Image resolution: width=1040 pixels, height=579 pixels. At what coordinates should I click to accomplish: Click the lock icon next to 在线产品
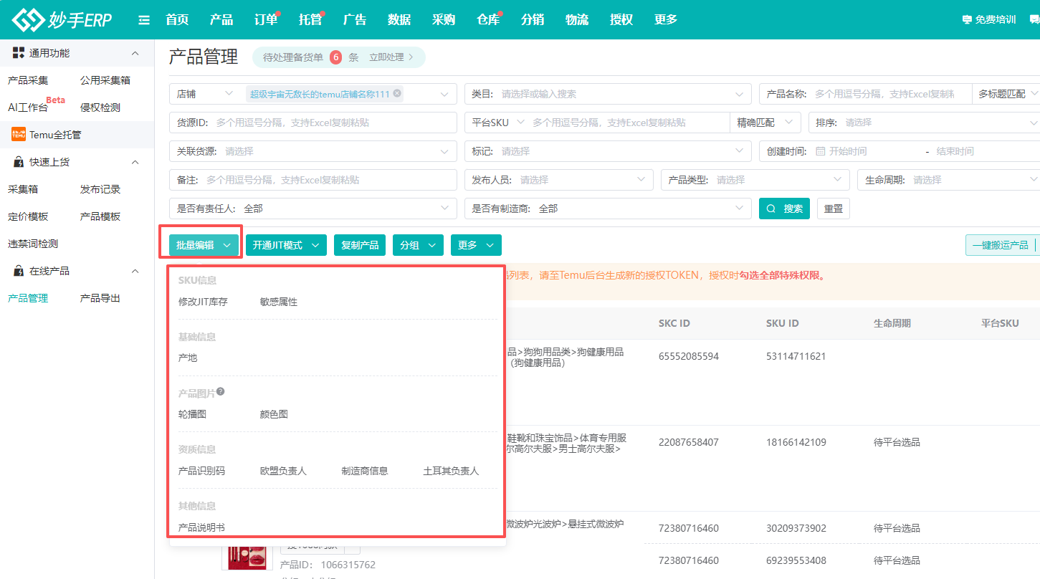click(18, 270)
